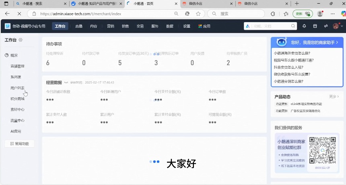Click the shop storefront icon in header
This screenshot has height=185, width=346.
tap(315, 26)
